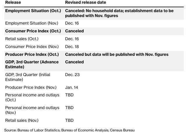193x134 pixels.
Task: Click the Consumer Price Index (Nov.) label
Action: (32, 47)
